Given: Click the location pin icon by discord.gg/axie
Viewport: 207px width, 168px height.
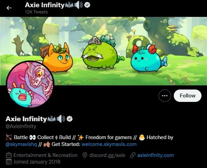Looking at the screenshot, I should point(85,155).
